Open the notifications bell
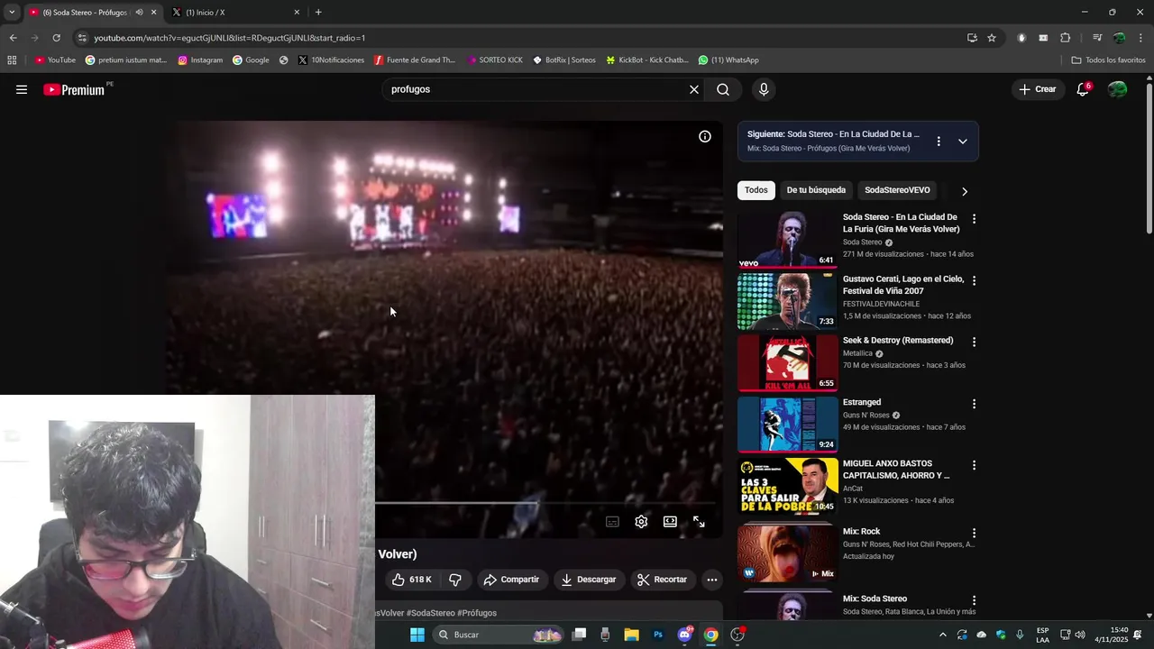This screenshot has height=649, width=1154. click(1083, 89)
